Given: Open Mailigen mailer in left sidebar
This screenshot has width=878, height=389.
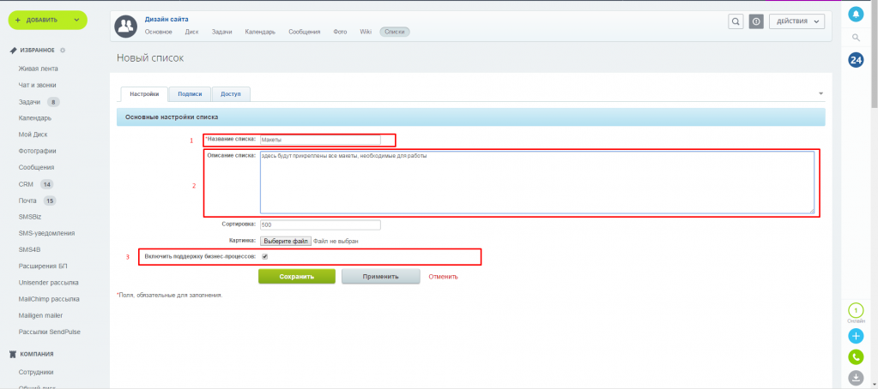Looking at the screenshot, I should [x=40, y=315].
